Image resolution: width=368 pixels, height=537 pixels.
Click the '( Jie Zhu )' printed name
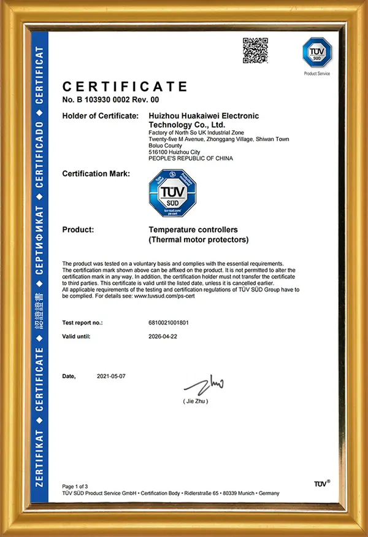(x=196, y=401)
